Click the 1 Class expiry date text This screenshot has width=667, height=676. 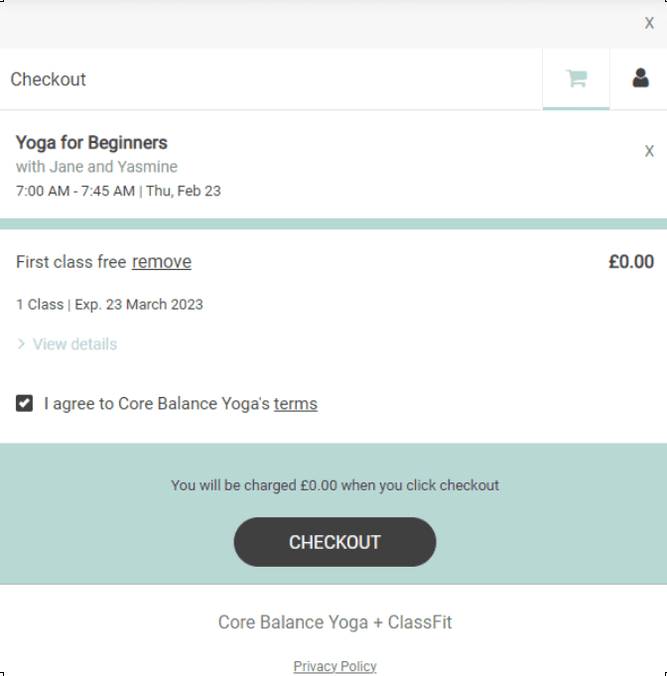click(x=109, y=305)
